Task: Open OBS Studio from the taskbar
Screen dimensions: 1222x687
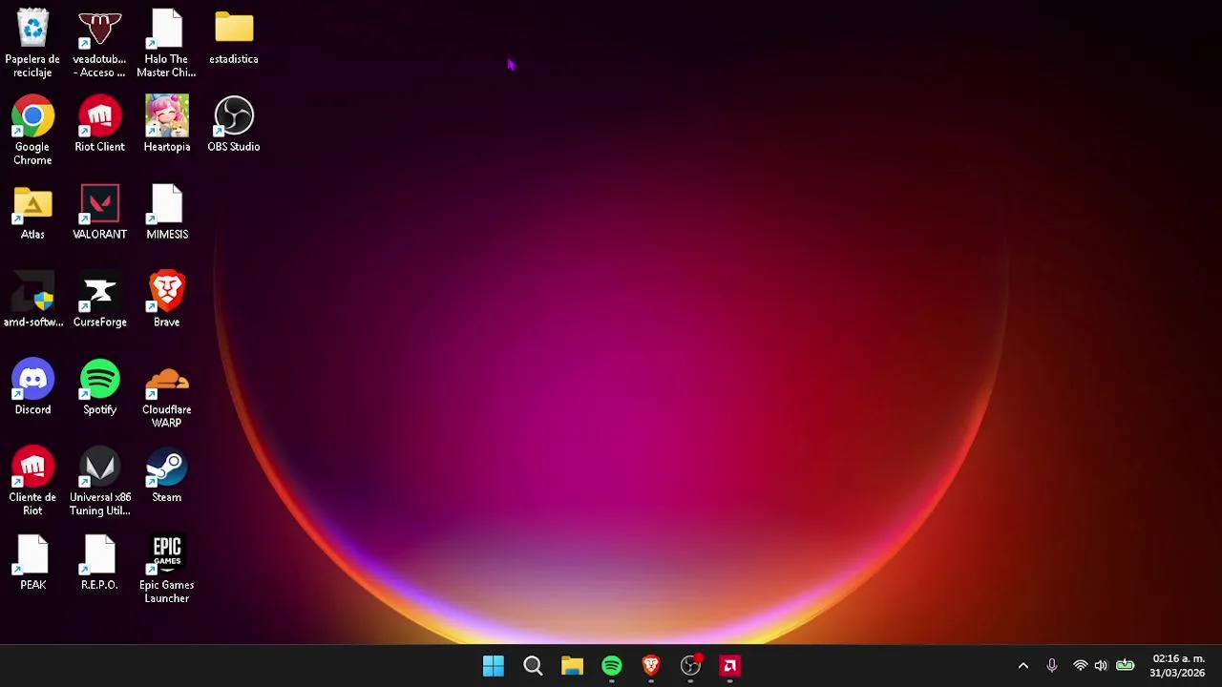Action: [690, 666]
